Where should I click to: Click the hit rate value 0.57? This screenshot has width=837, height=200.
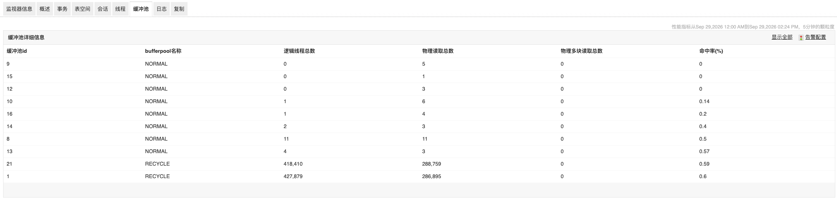(705, 151)
